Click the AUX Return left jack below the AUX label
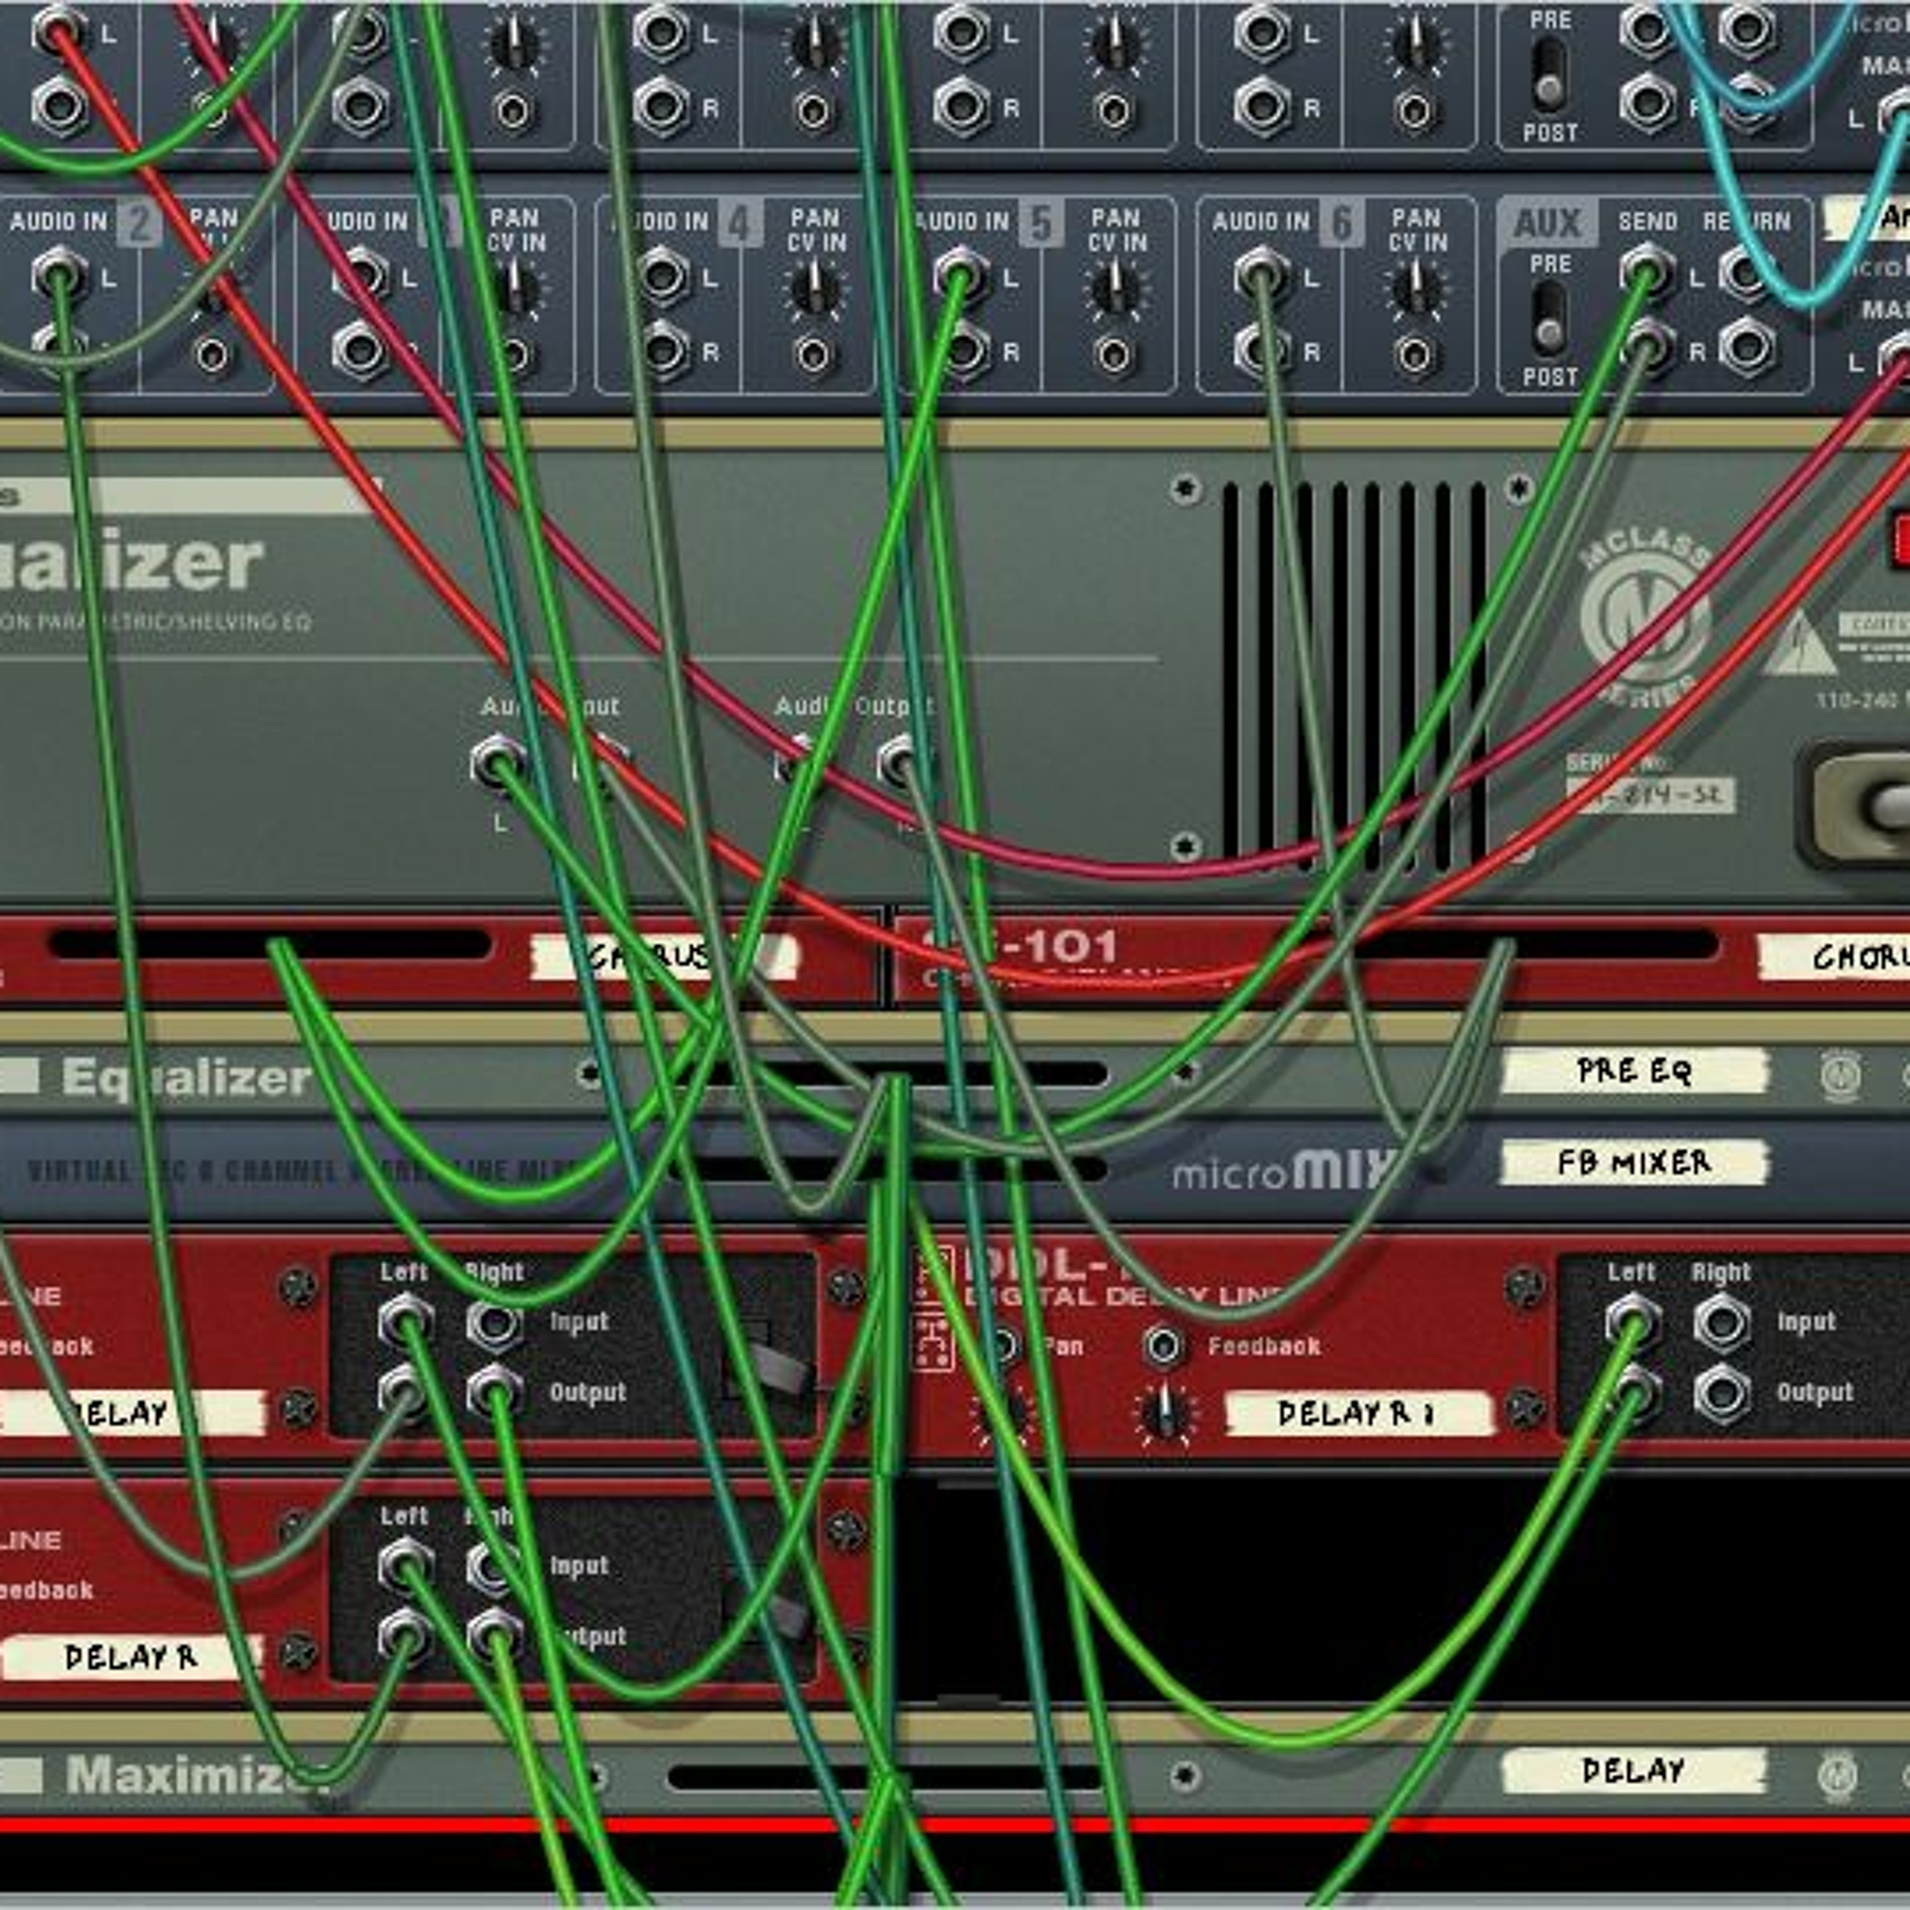The image size is (1910, 1910). click(1747, 274)
